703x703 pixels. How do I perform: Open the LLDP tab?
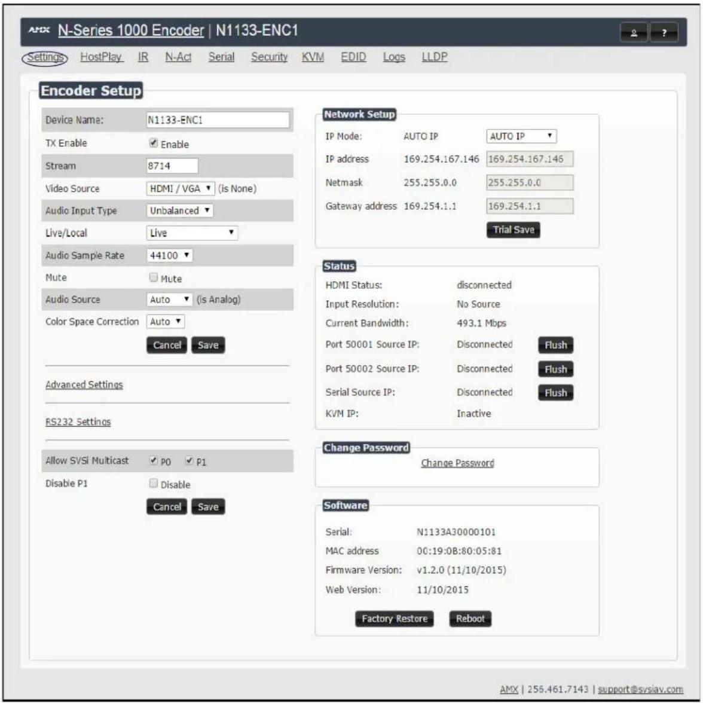[x=434, y=57]
